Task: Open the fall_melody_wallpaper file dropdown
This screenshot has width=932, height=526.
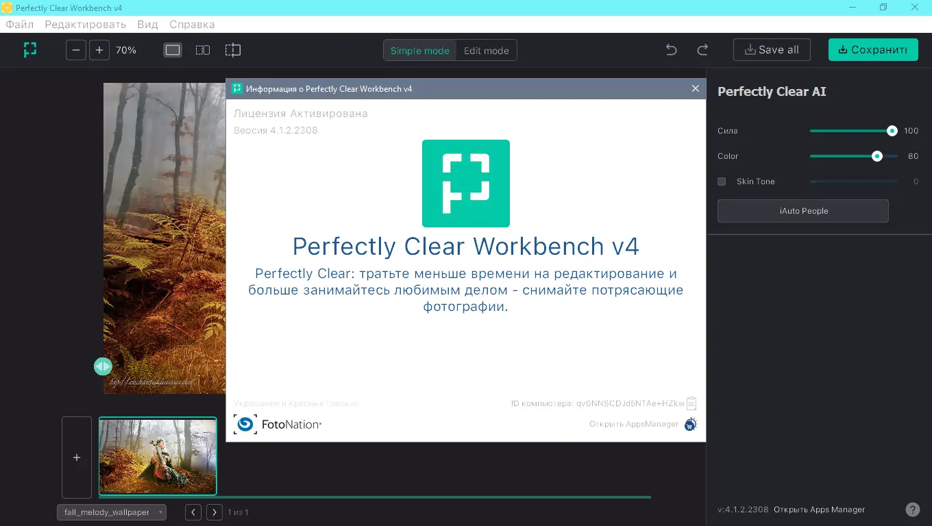Action: click(112, 512)
